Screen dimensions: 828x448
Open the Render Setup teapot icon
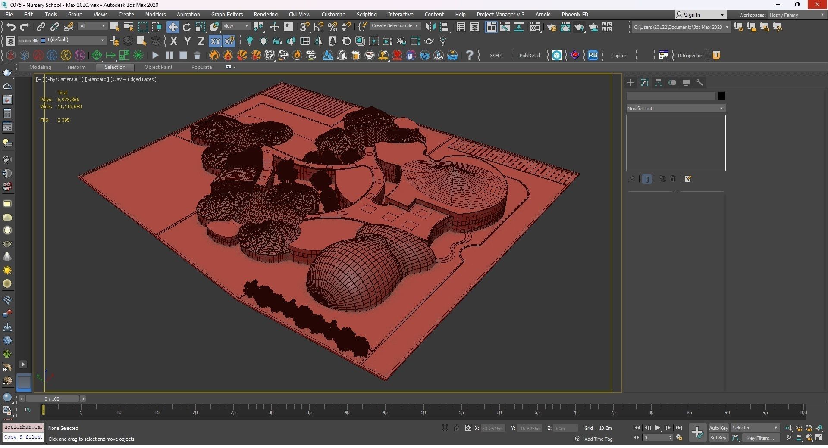click(x=551, y=27)
